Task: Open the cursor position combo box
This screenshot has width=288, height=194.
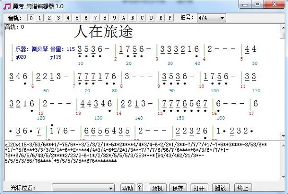Action: [84, 188]
